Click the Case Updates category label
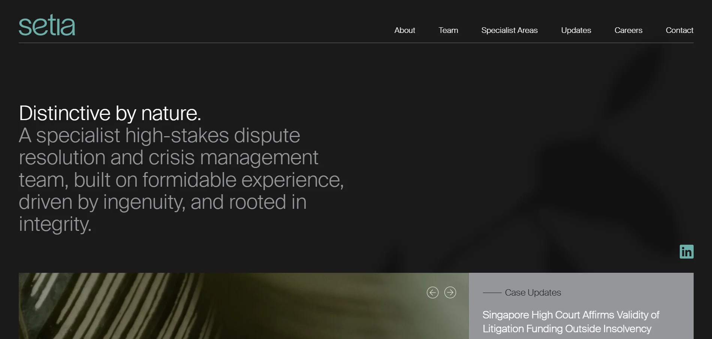Viewport: 712px width, 339px height. [x=533, y=293]
